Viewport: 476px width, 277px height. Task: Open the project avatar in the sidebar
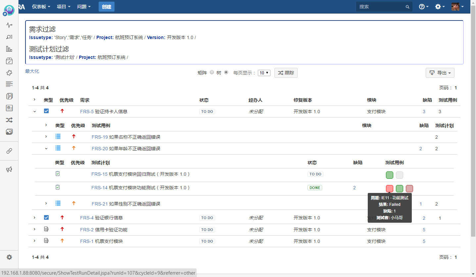[9, 10]
